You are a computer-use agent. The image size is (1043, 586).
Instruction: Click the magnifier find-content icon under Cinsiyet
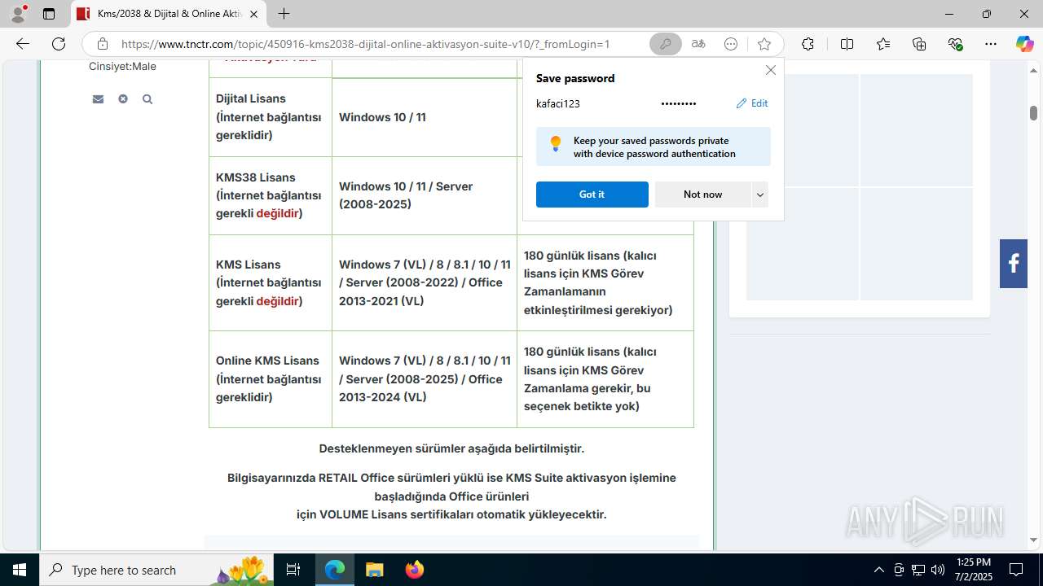[x=147, y=99]
